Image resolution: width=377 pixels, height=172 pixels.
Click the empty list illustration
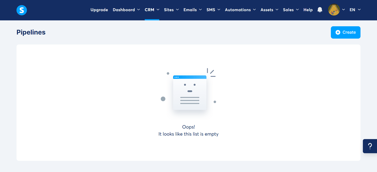pyautogui.click(x=190, y=92)
